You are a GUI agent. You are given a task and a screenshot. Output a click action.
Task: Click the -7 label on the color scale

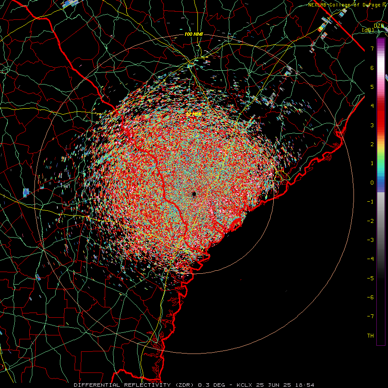pyautogui.click(x=370, y=316)
